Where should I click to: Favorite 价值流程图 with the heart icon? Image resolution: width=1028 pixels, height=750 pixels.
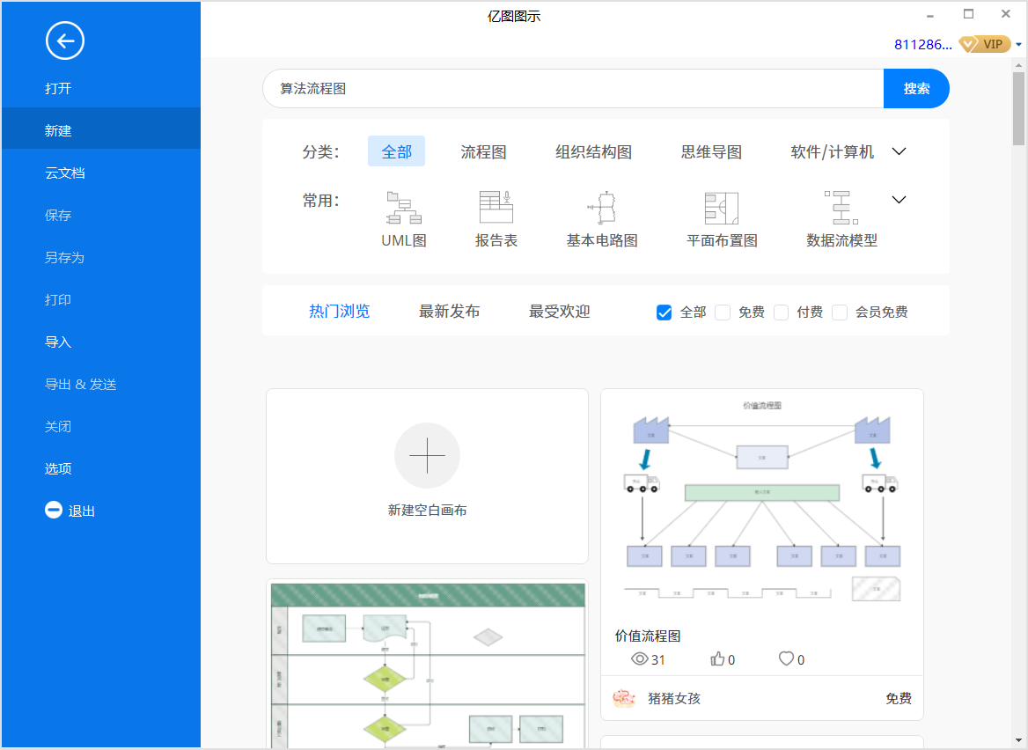(786, 658)
